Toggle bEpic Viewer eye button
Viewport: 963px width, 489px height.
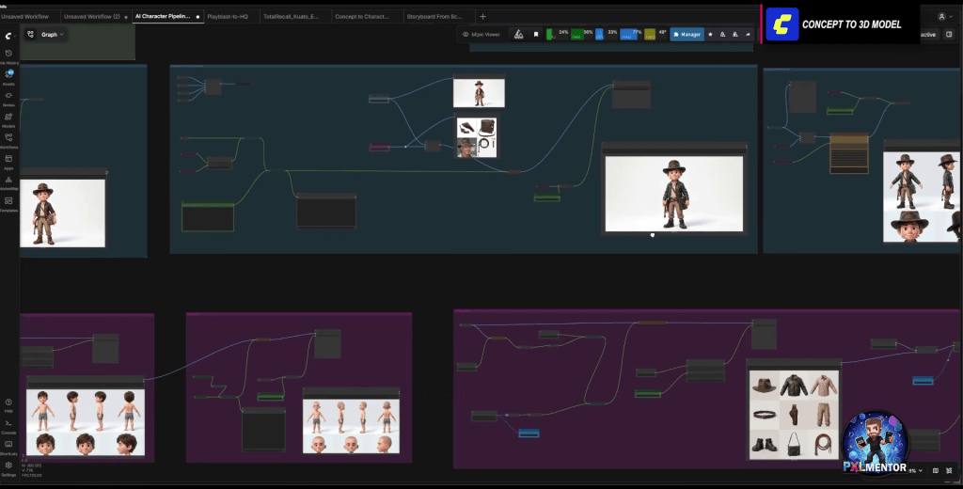coord(481,35)
